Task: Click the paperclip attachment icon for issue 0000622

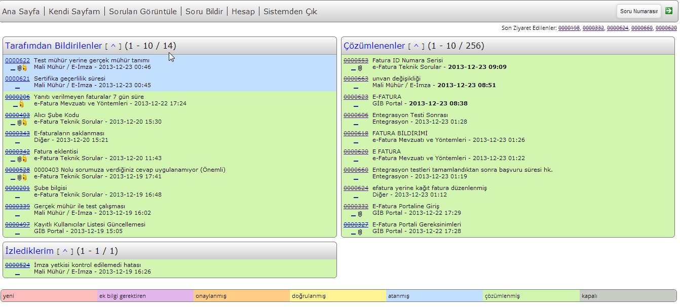Action: tap(19, 68)
